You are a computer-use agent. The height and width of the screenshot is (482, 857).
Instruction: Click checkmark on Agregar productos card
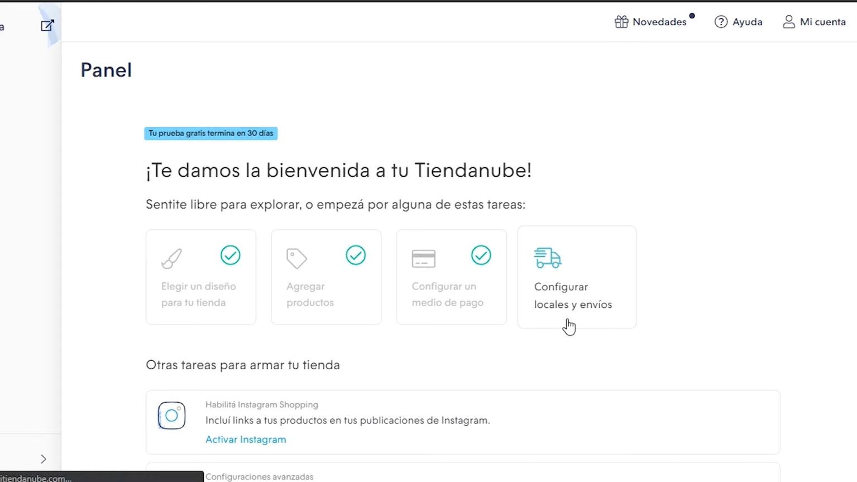(x=356, y=255)
